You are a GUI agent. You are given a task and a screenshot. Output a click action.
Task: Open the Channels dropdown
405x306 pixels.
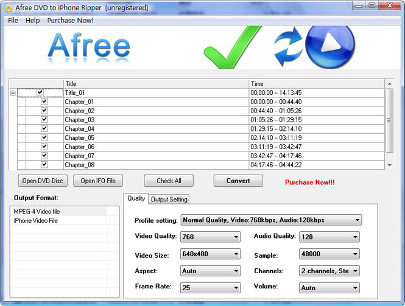tap(329, 271)
